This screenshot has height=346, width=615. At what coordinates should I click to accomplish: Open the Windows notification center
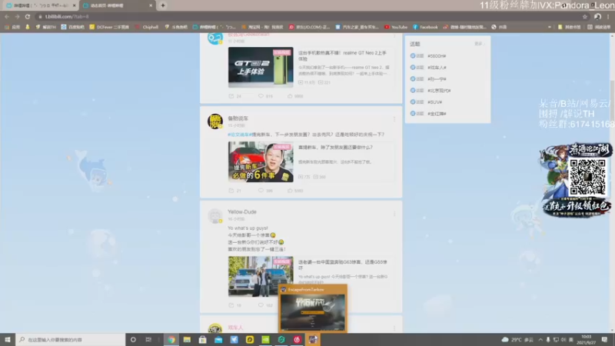[x=605, y=340]
